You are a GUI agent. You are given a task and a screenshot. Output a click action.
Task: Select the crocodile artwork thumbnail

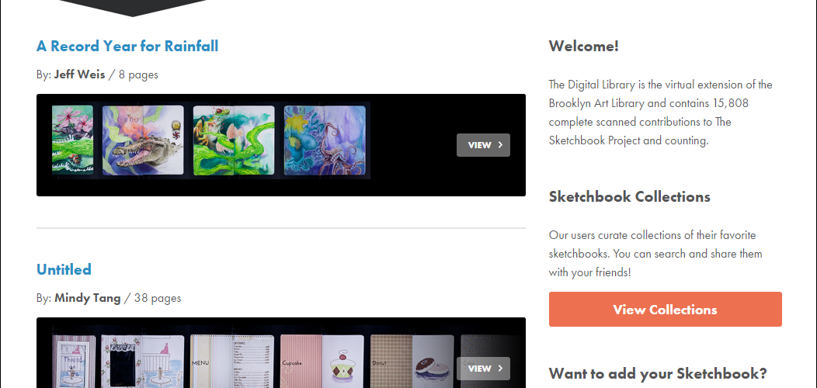coord(144,140)
